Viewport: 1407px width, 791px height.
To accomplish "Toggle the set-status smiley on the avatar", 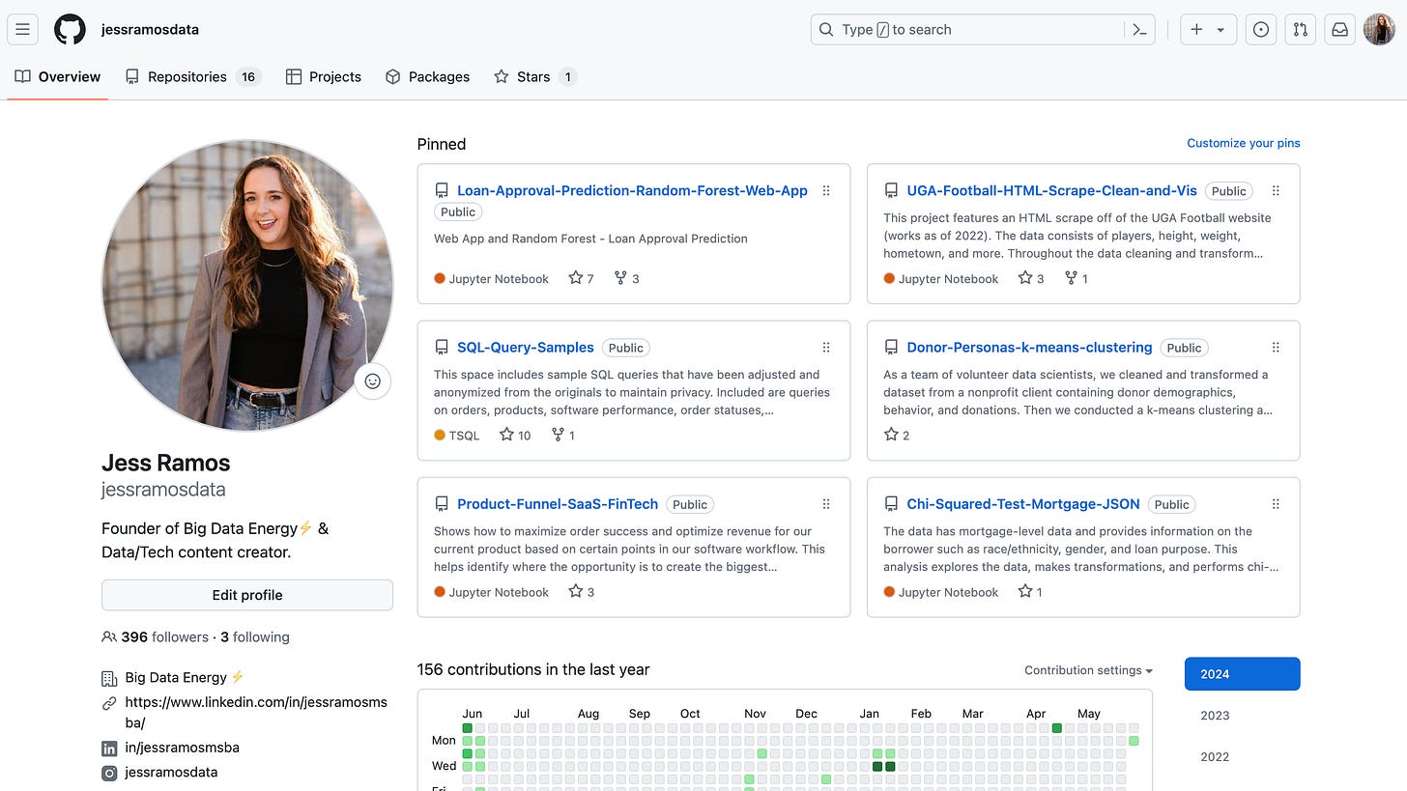I will pos(373,381).
